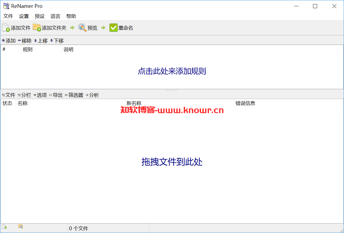Sort by the 状态 column header
This screenshot has width=344, height=233.
click(x=8, y=103)
